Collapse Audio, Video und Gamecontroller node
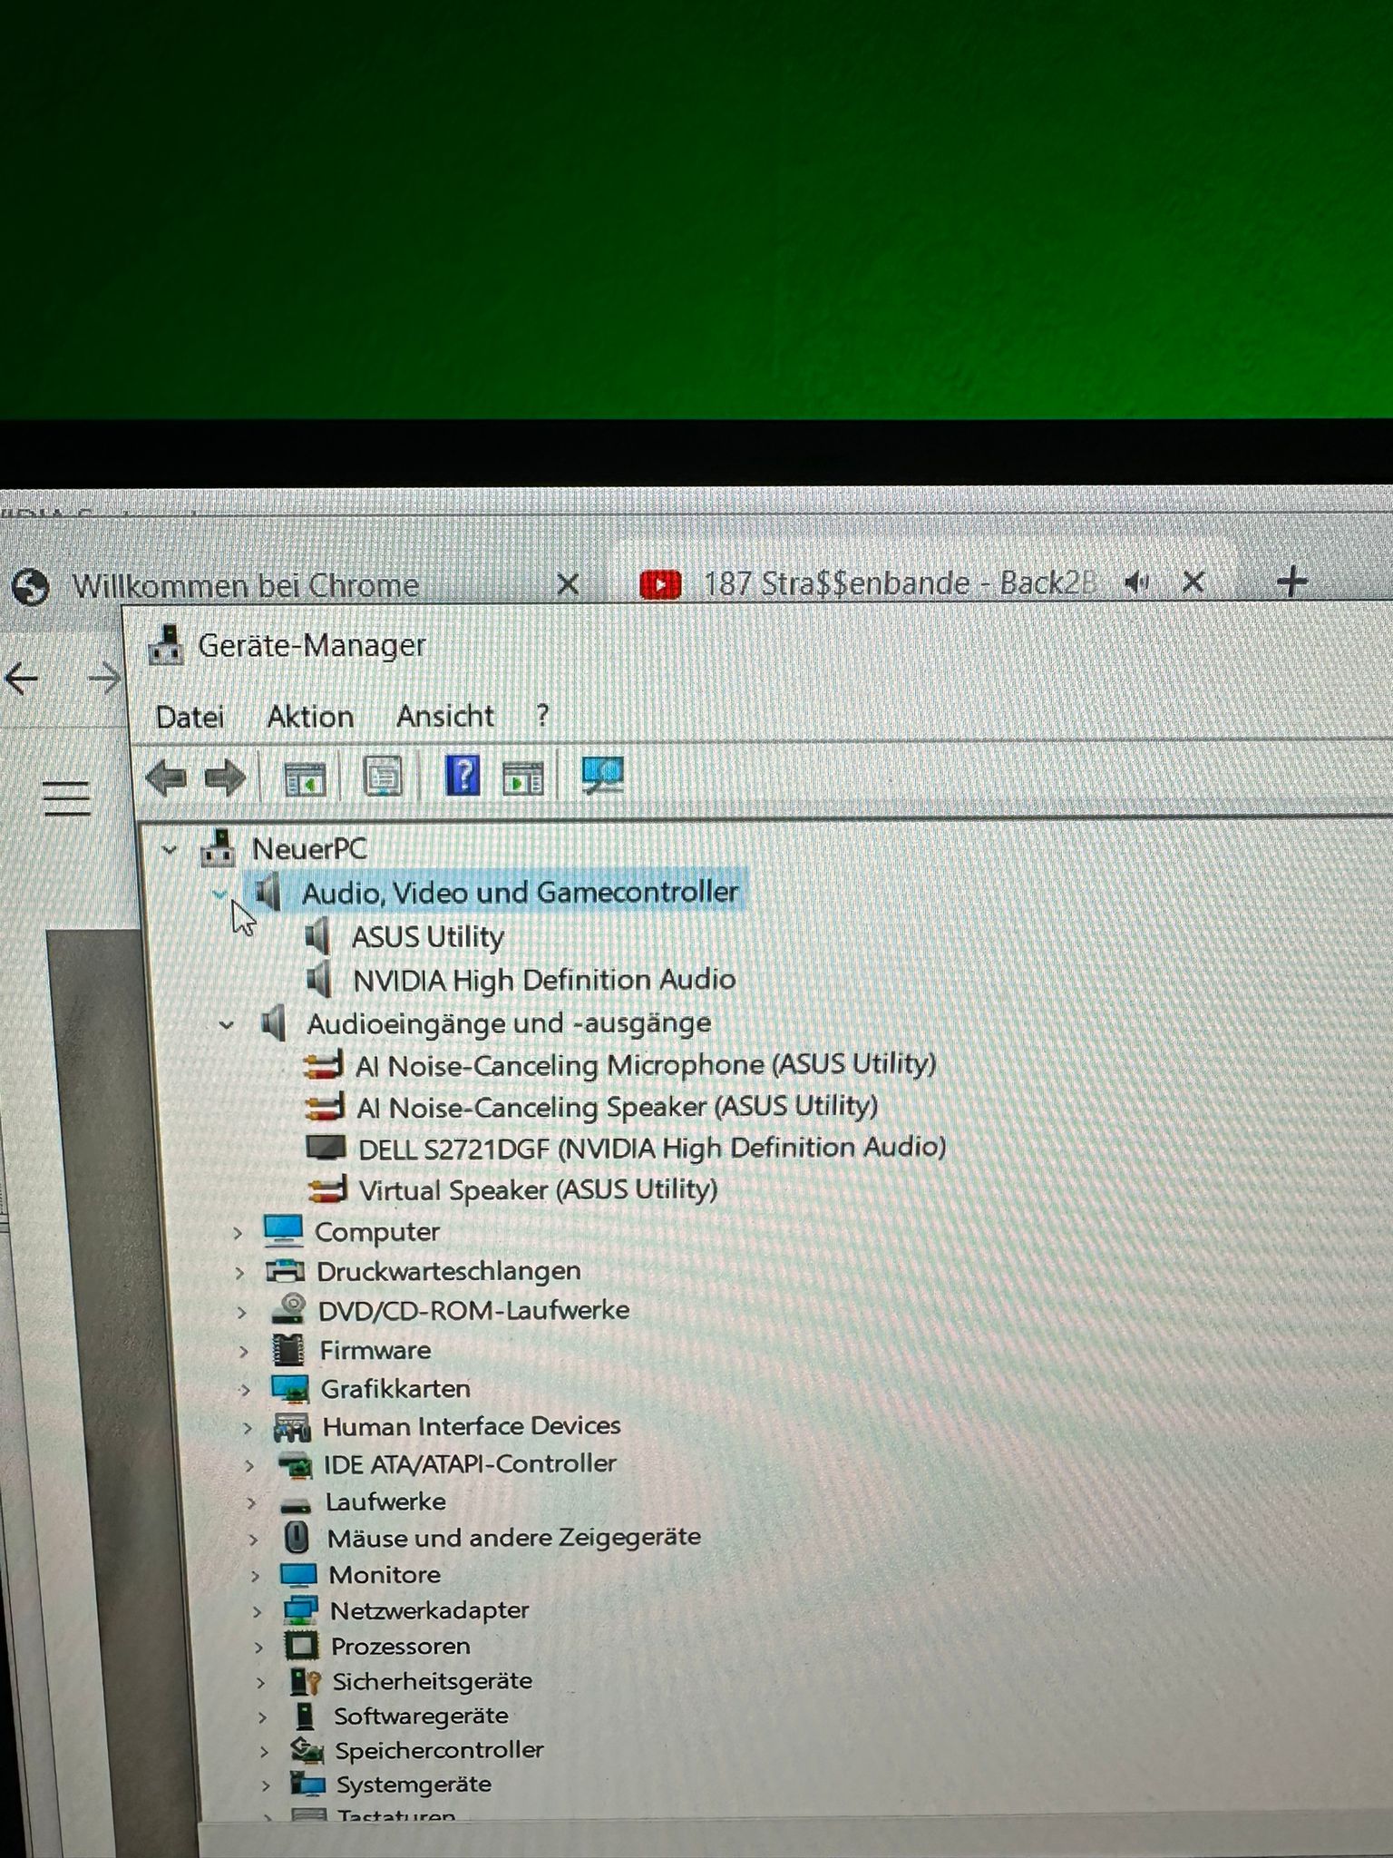 (x=219, y=894)
